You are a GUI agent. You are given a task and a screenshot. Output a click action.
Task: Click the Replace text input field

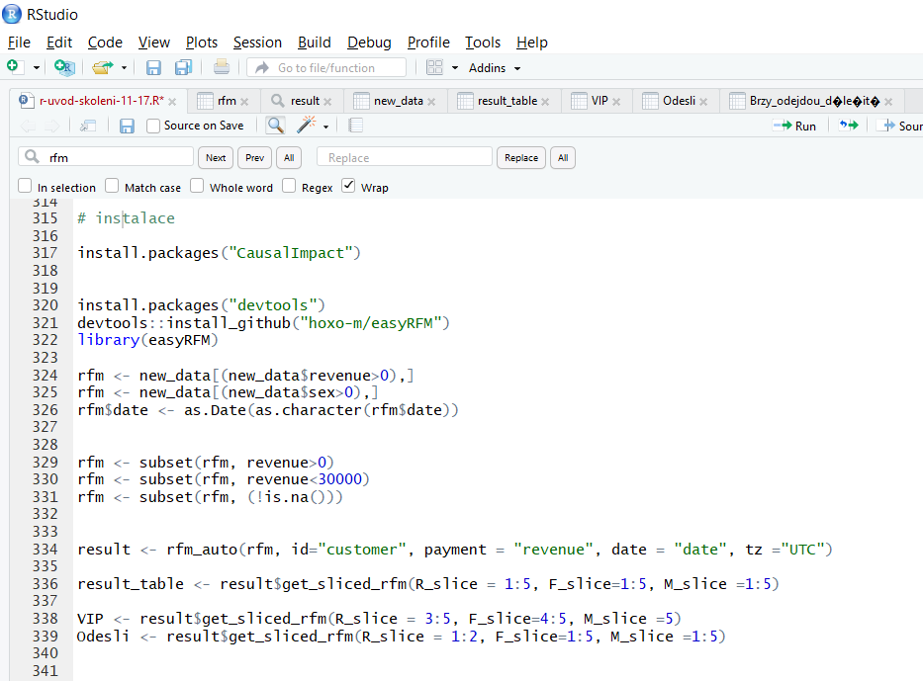pos(404,157)
